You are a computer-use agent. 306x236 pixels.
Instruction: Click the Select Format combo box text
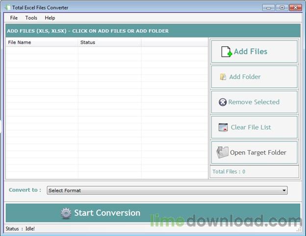65,190
